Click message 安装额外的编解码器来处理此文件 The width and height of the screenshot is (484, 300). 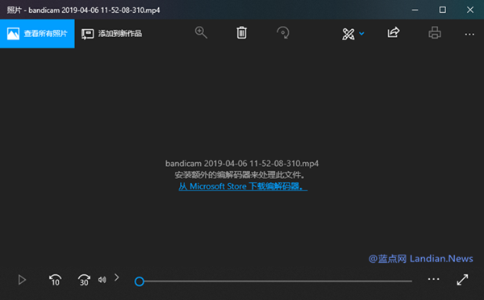tap(240, 175)
